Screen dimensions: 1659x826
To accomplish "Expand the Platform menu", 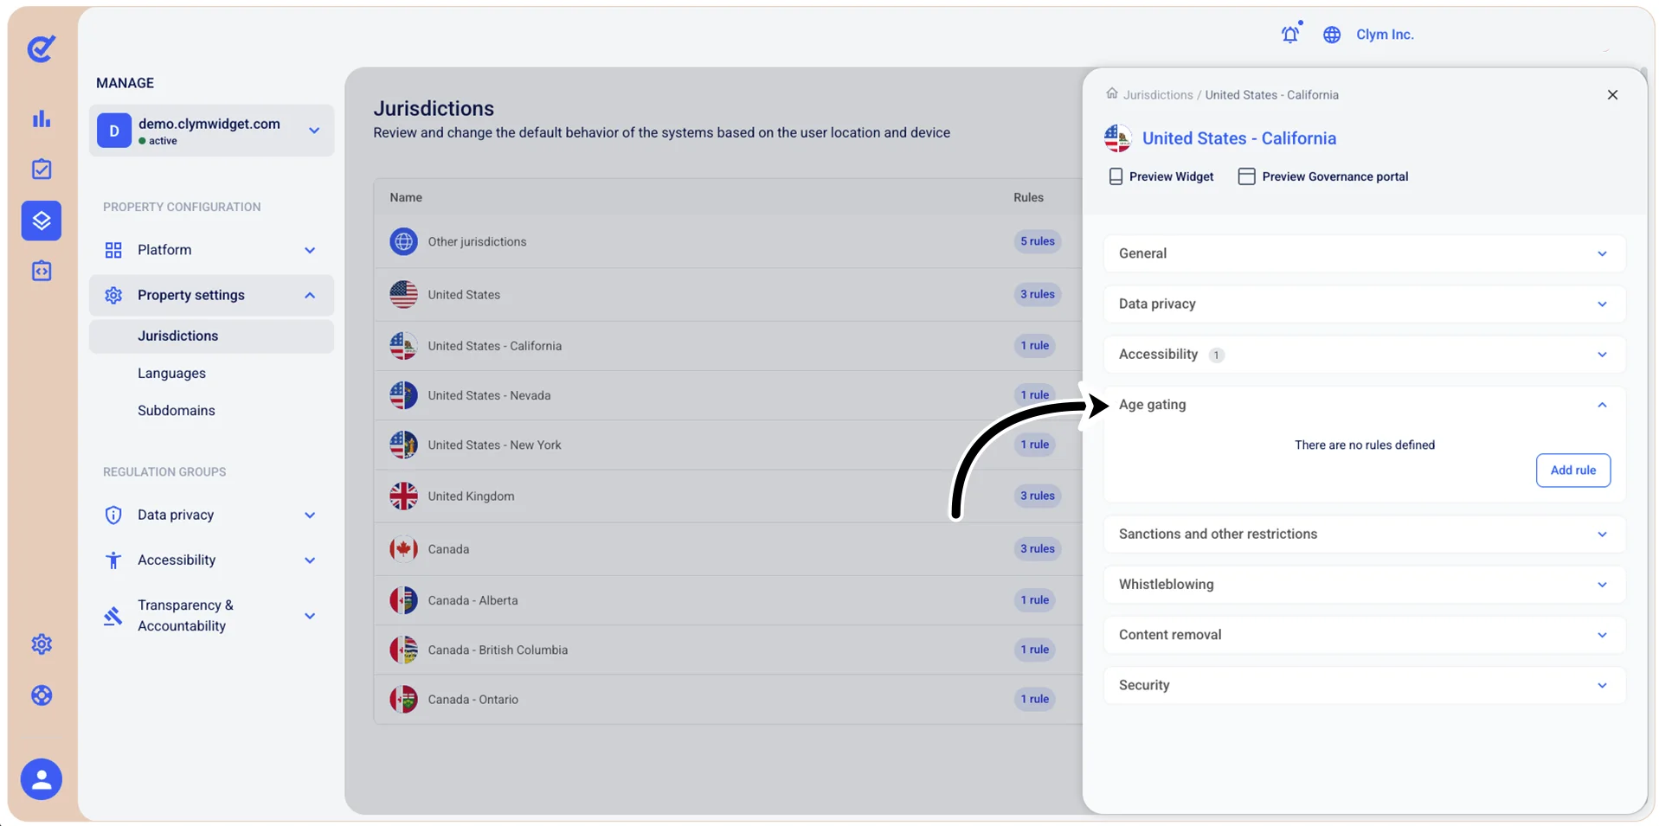I will pos(211,250).
